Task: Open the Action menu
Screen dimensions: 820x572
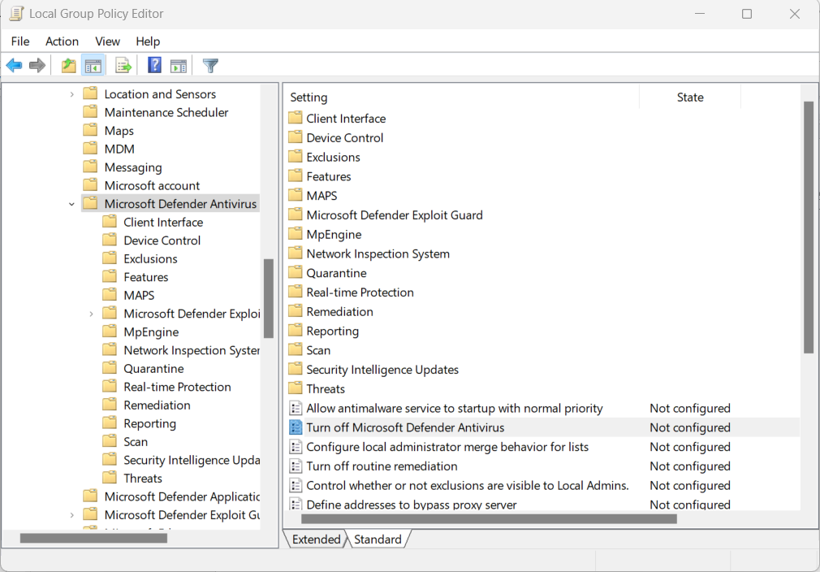Action: point(62,41)
